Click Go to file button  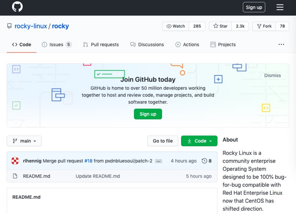163,141
